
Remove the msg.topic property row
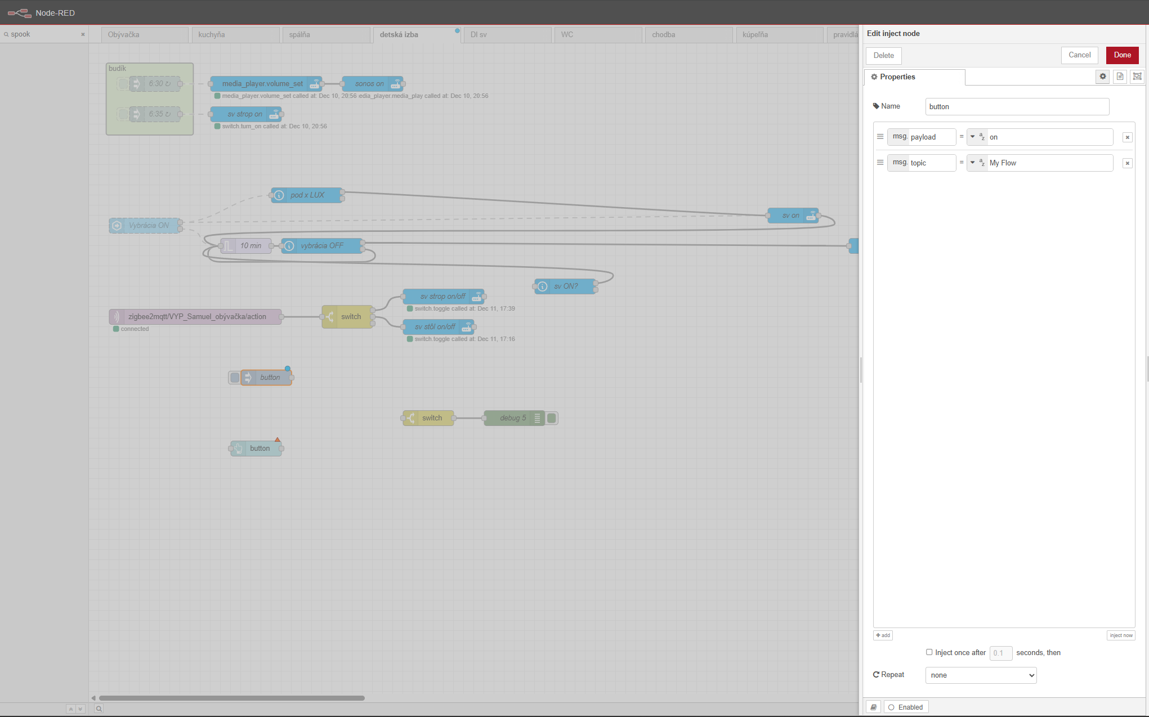tap(1127, 163)
